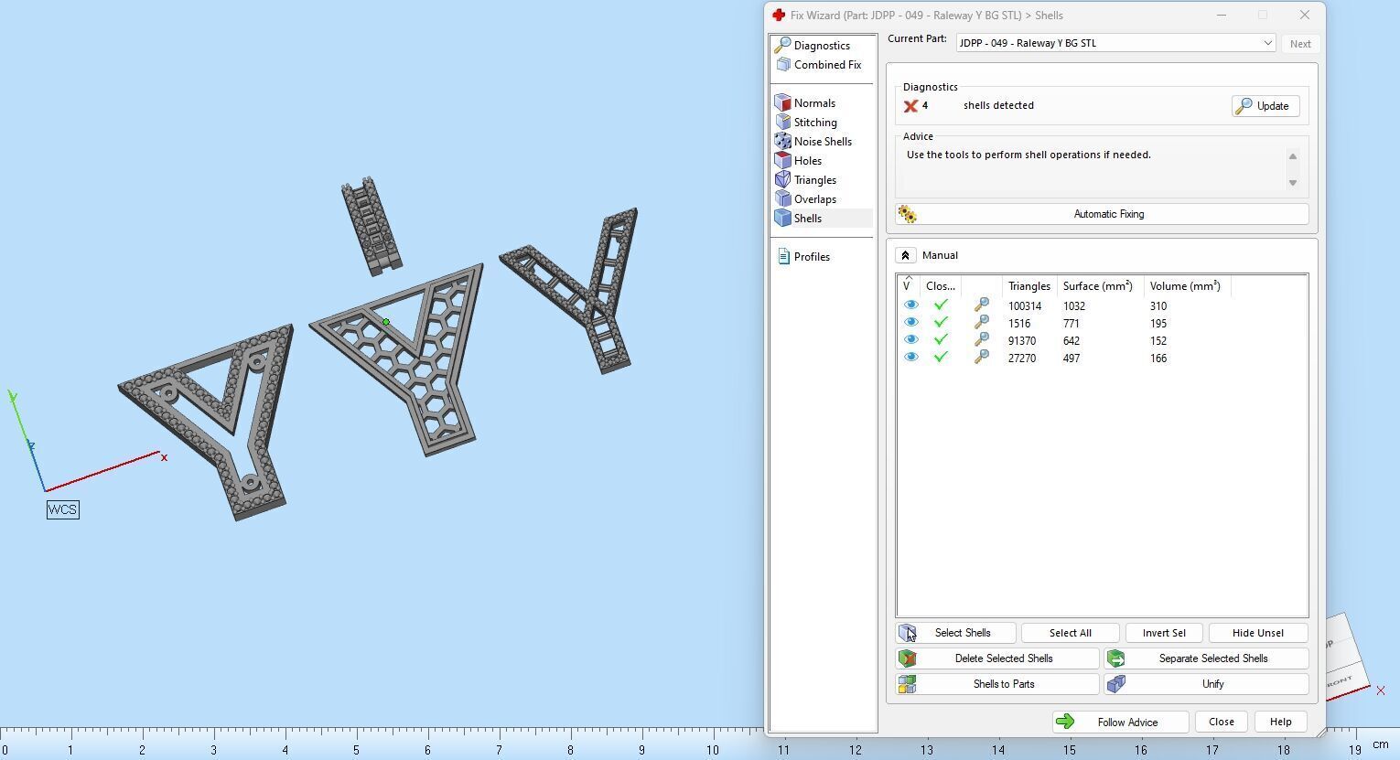Click the Overlaps icon in sidebar

coord(782,198)
